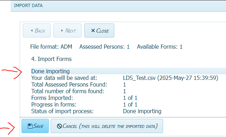Click the left arrow icon on Back
Image resolution: width=226 pixels, height=137 pixels.
(32, 30)
